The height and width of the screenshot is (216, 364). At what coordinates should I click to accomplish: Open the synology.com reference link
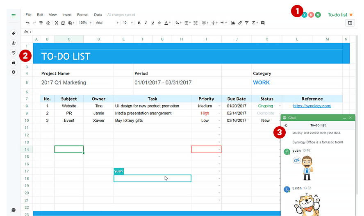pyautogui.click(x=312, y=106)
